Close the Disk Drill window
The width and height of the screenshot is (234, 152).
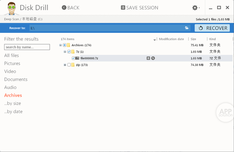(227, 7)
